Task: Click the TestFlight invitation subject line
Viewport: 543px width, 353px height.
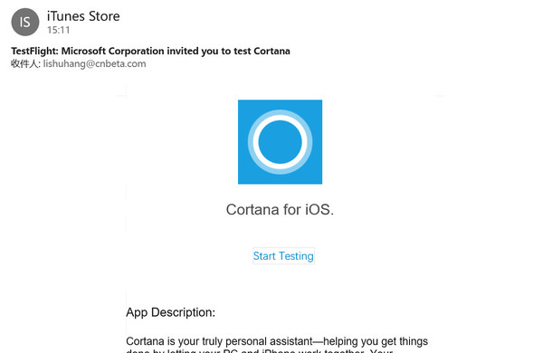Action: tap(150, 51)
